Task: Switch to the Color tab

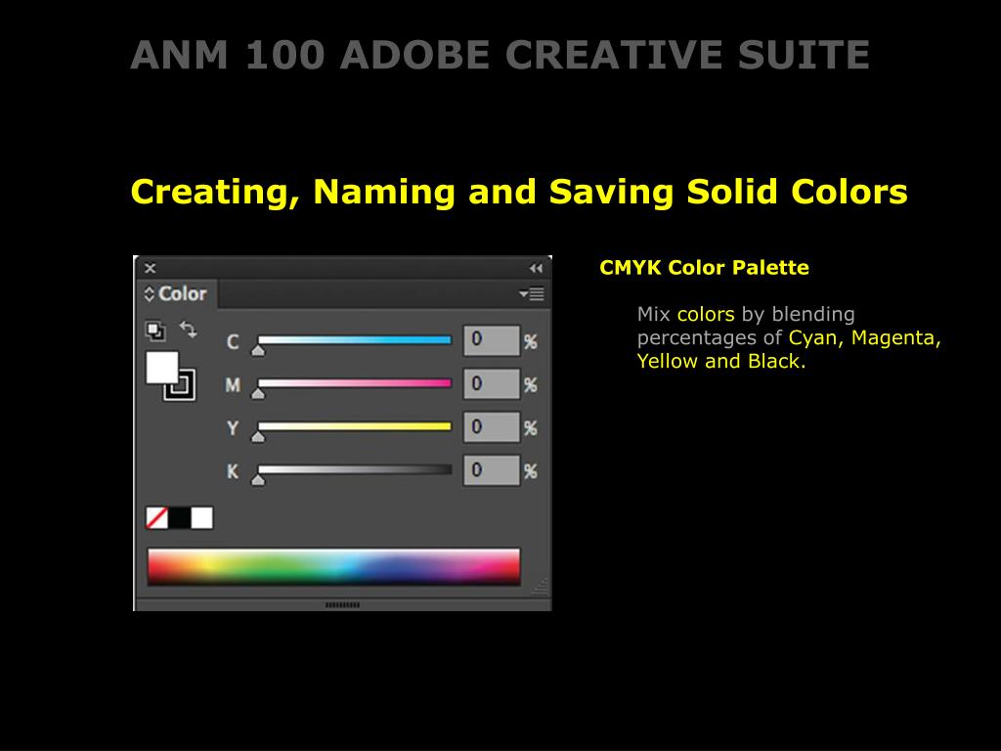Action: pos(182,293)
